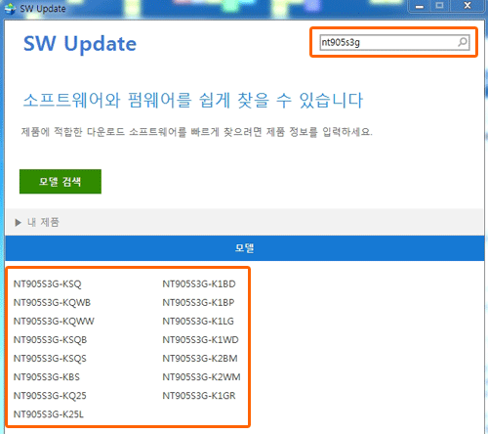Click the SW Update title bar icon
The width and height of the screenshot is (488, 434).
[x=10, y=8]
